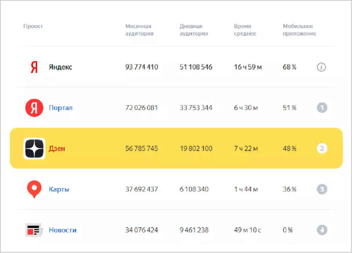Viewport: 352px width, 253px height.
Task: Select the value 37 692 437
Action: pyautogui.click(x=142, y=189)
